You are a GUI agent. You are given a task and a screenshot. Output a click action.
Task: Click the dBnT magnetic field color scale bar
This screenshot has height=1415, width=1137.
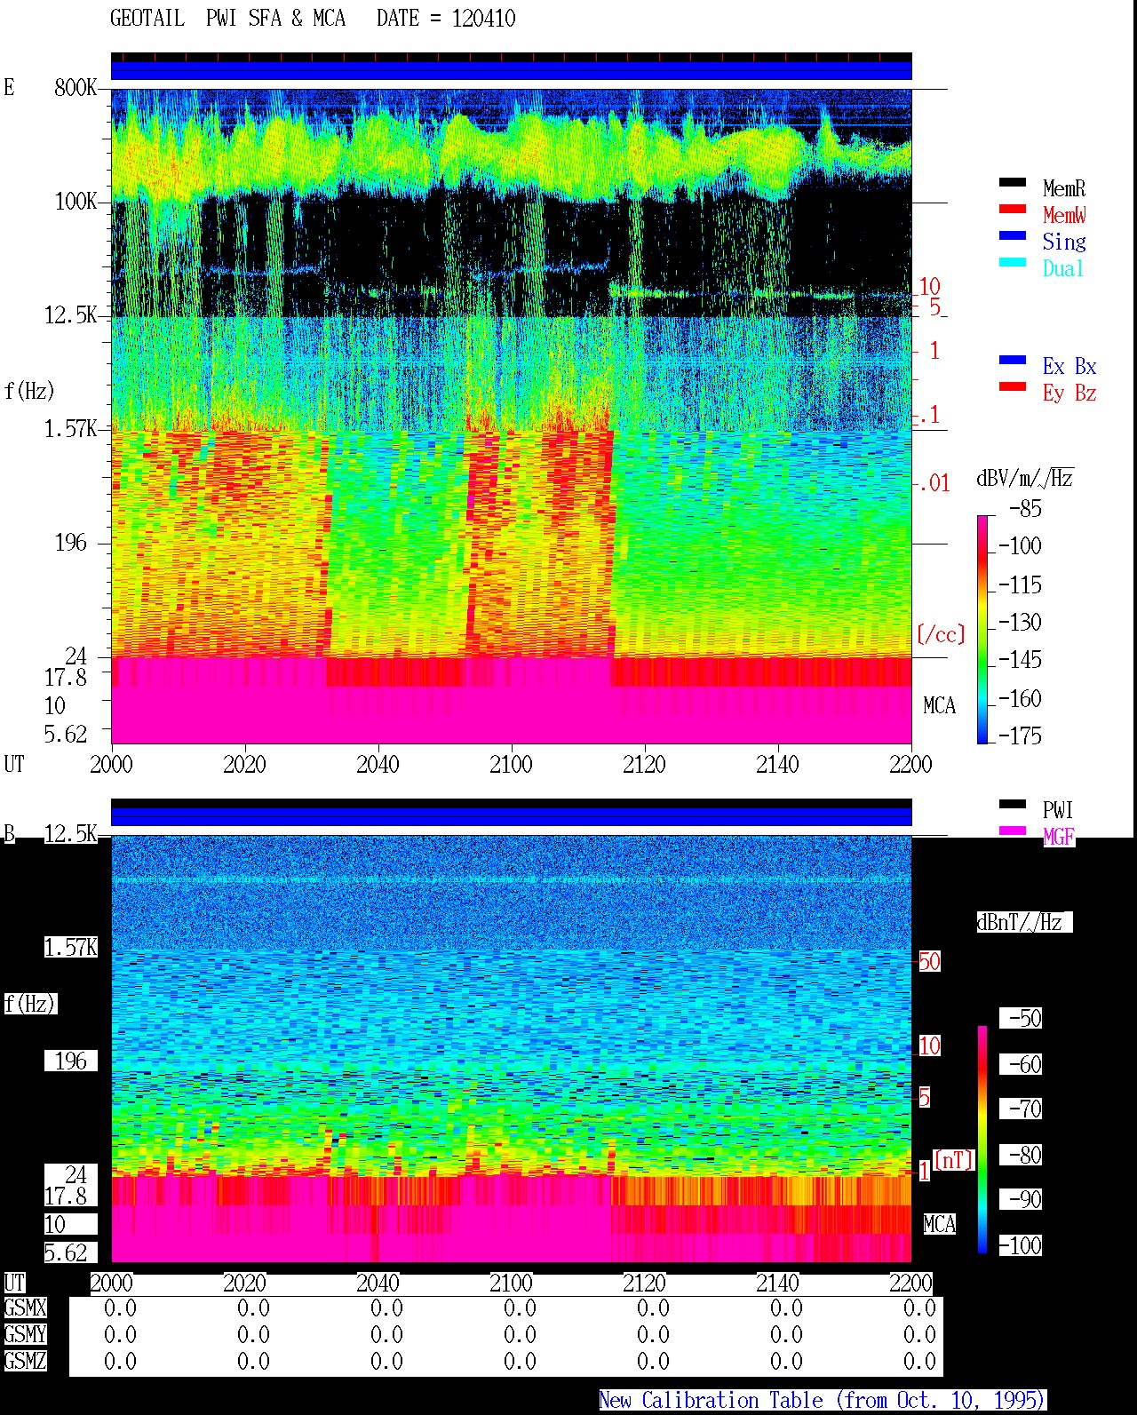(982, 1140)
